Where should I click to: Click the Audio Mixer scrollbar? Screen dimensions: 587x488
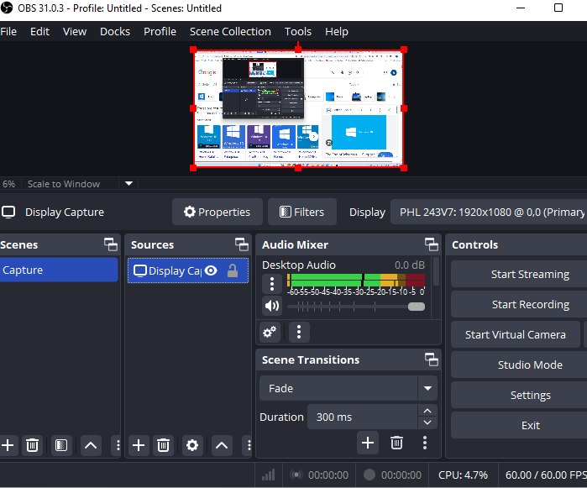tap(436, 271)
